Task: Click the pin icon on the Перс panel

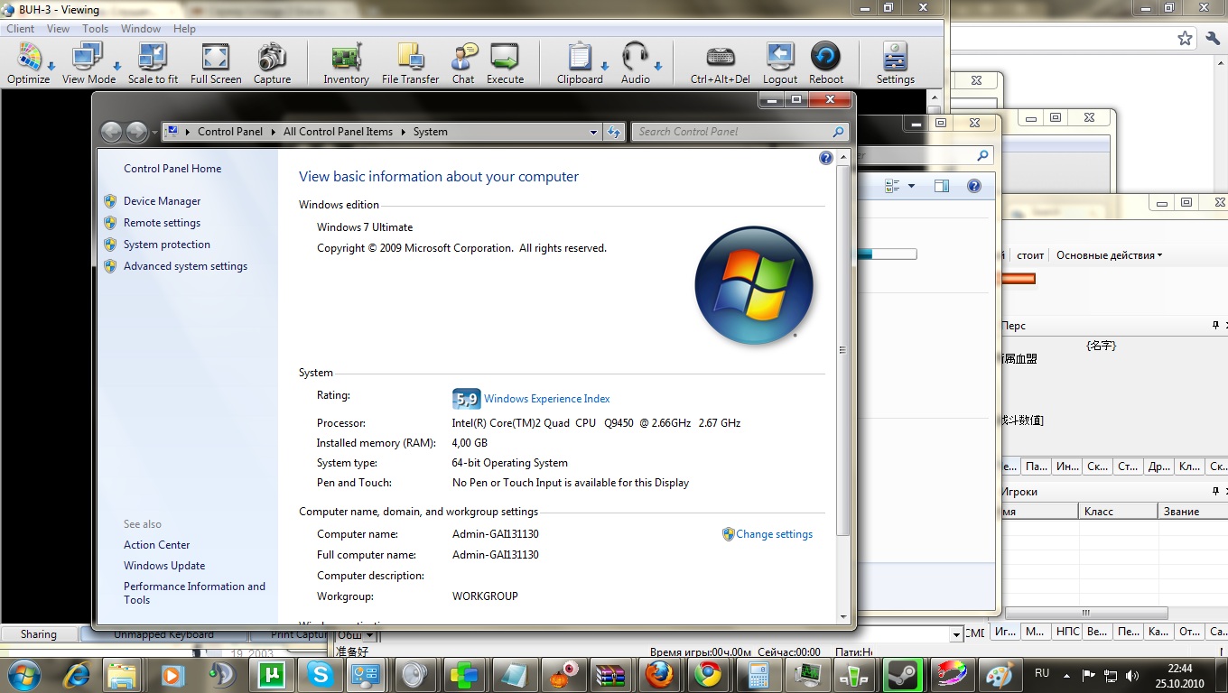Action: 1215,326
